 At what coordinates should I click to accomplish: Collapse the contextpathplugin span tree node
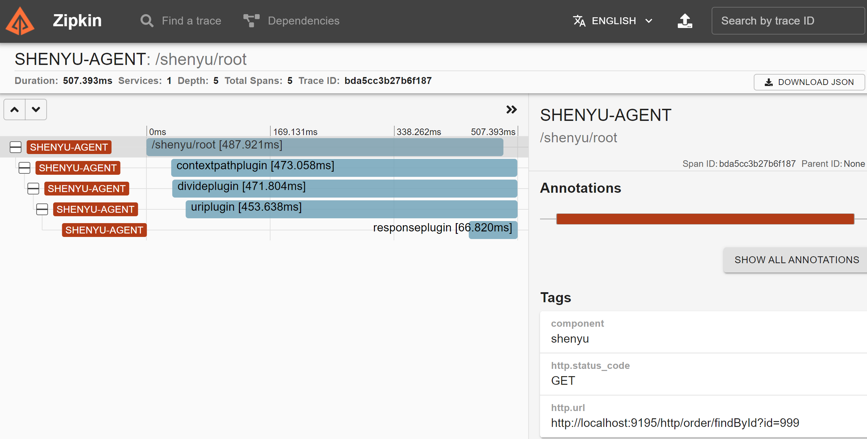[25, 168]
